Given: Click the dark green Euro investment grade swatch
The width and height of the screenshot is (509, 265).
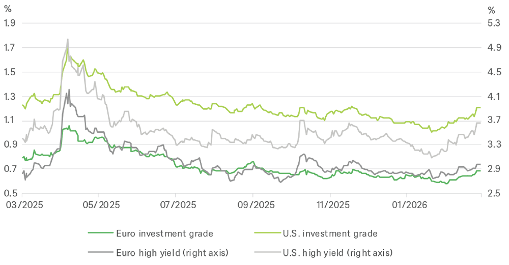Looking at the screenshot, I should click(x=99, y=234).
